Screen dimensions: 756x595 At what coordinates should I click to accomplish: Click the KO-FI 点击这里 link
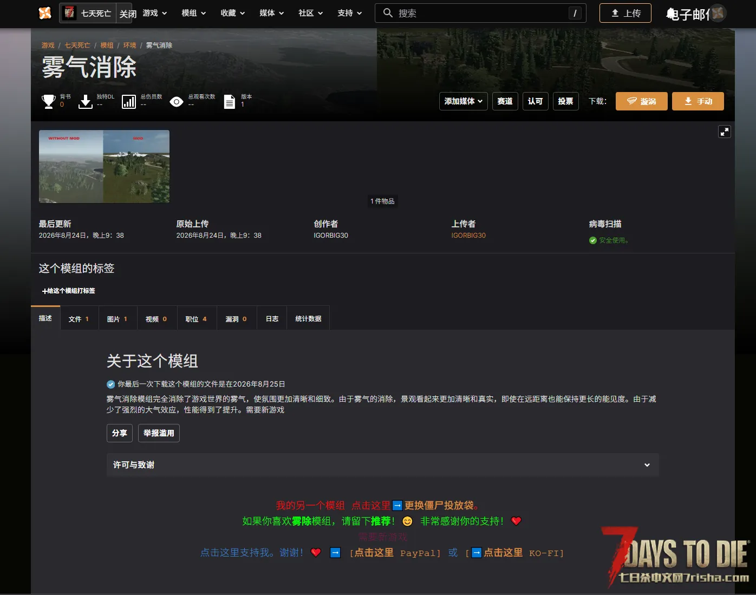pos(503,553)
